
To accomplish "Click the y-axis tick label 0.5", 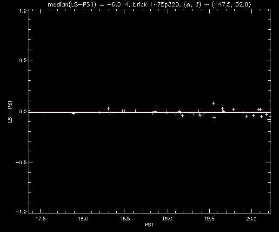I will coord(23,60).
